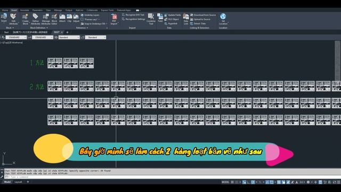Insert a Field
Viewport: 341px width, 192px height.
point(160,18)
